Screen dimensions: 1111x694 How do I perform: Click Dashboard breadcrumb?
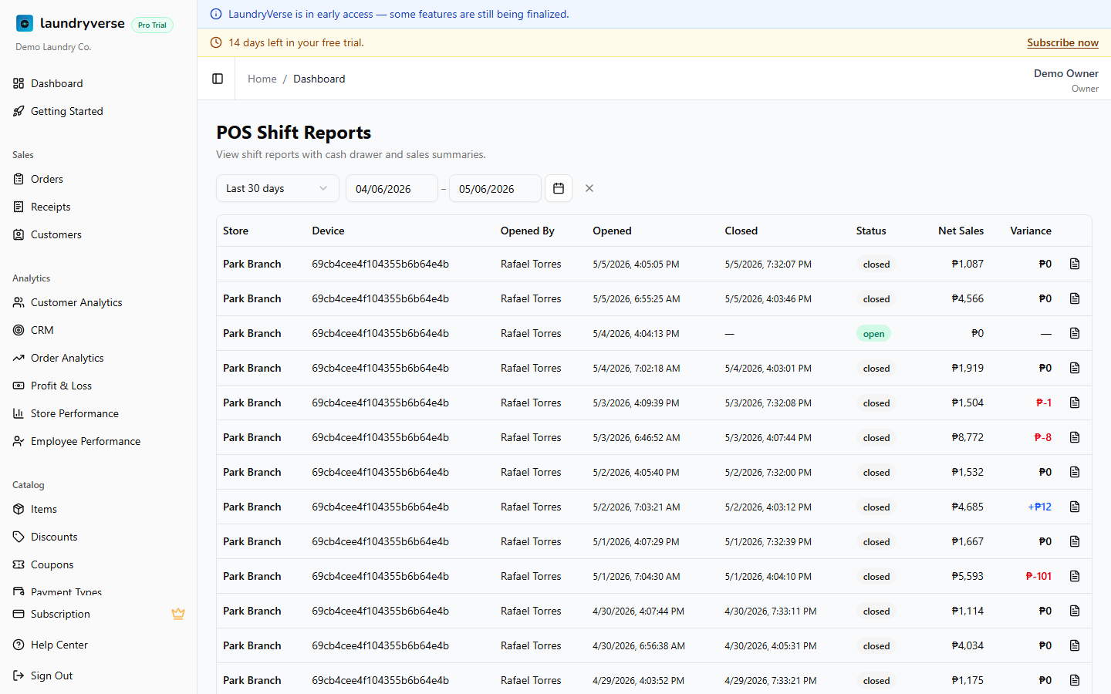[x=319, y=79]
